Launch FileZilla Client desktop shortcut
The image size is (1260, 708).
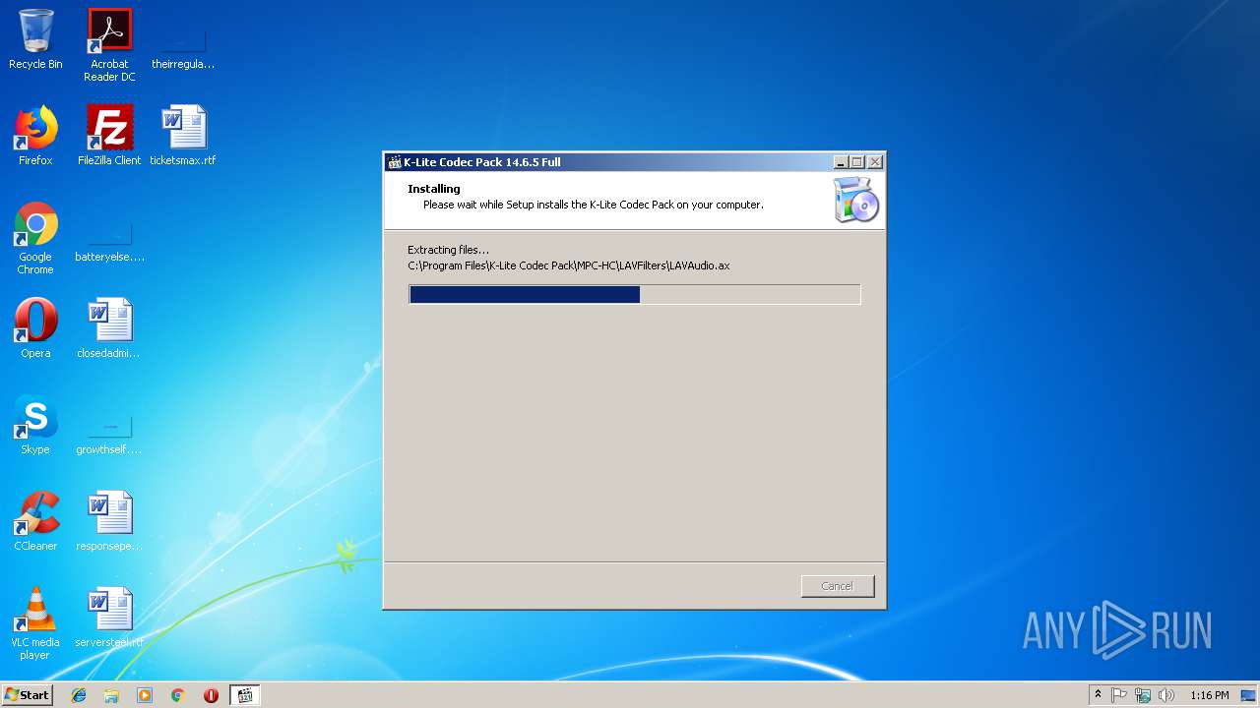click(109, 136)
